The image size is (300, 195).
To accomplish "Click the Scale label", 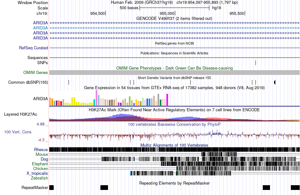I will click(43, 8).
